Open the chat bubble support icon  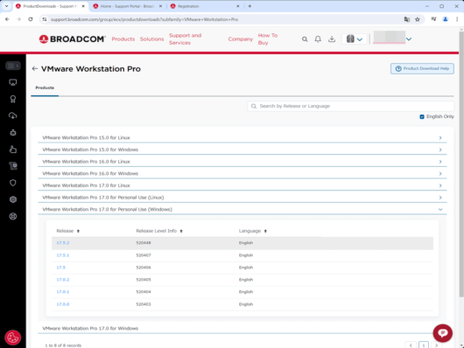click(x=443, y=333)
